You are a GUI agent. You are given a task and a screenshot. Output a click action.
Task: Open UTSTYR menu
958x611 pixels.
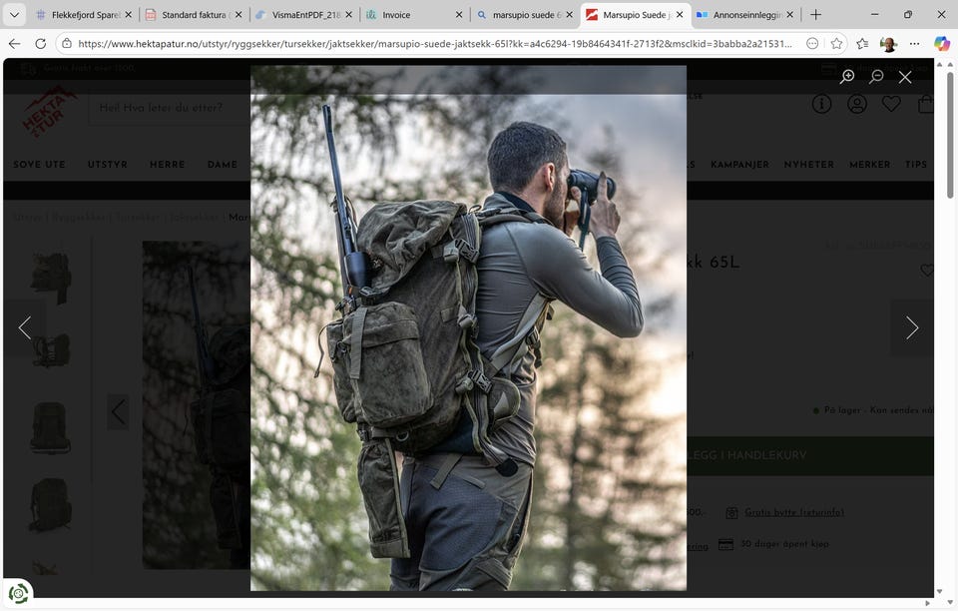pos(108,165)
